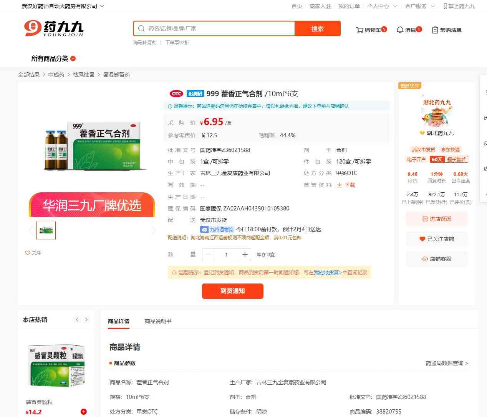The height and width of the screenshot is (417, 487).
Task: Open the 我的缺货篮 link
Action: pos(328,272)
